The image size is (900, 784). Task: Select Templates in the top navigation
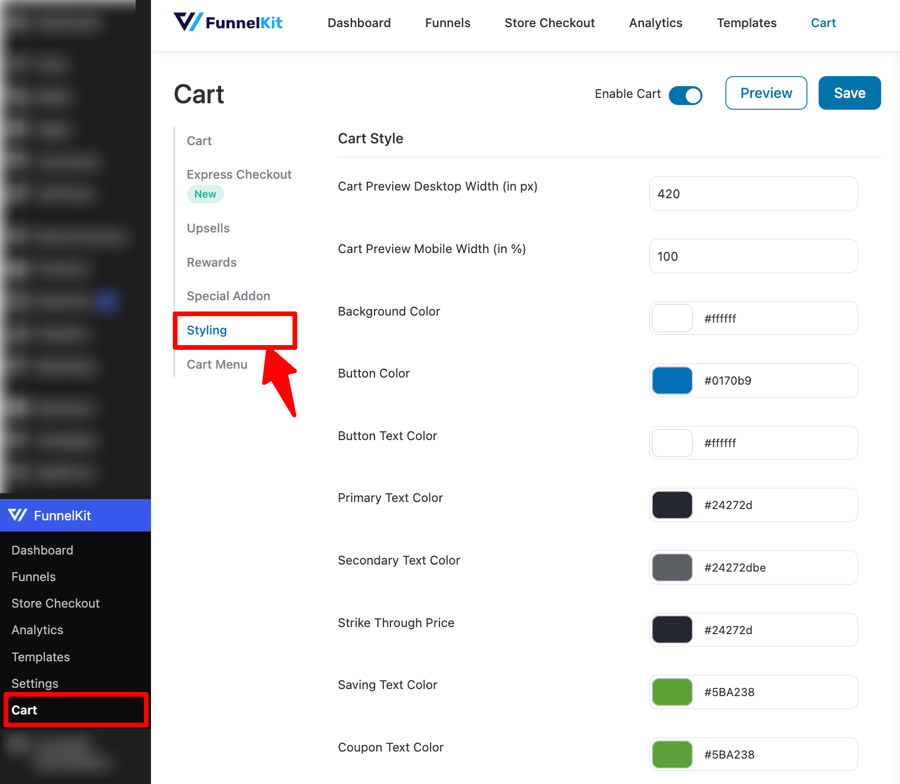click(x=746, y=23)
